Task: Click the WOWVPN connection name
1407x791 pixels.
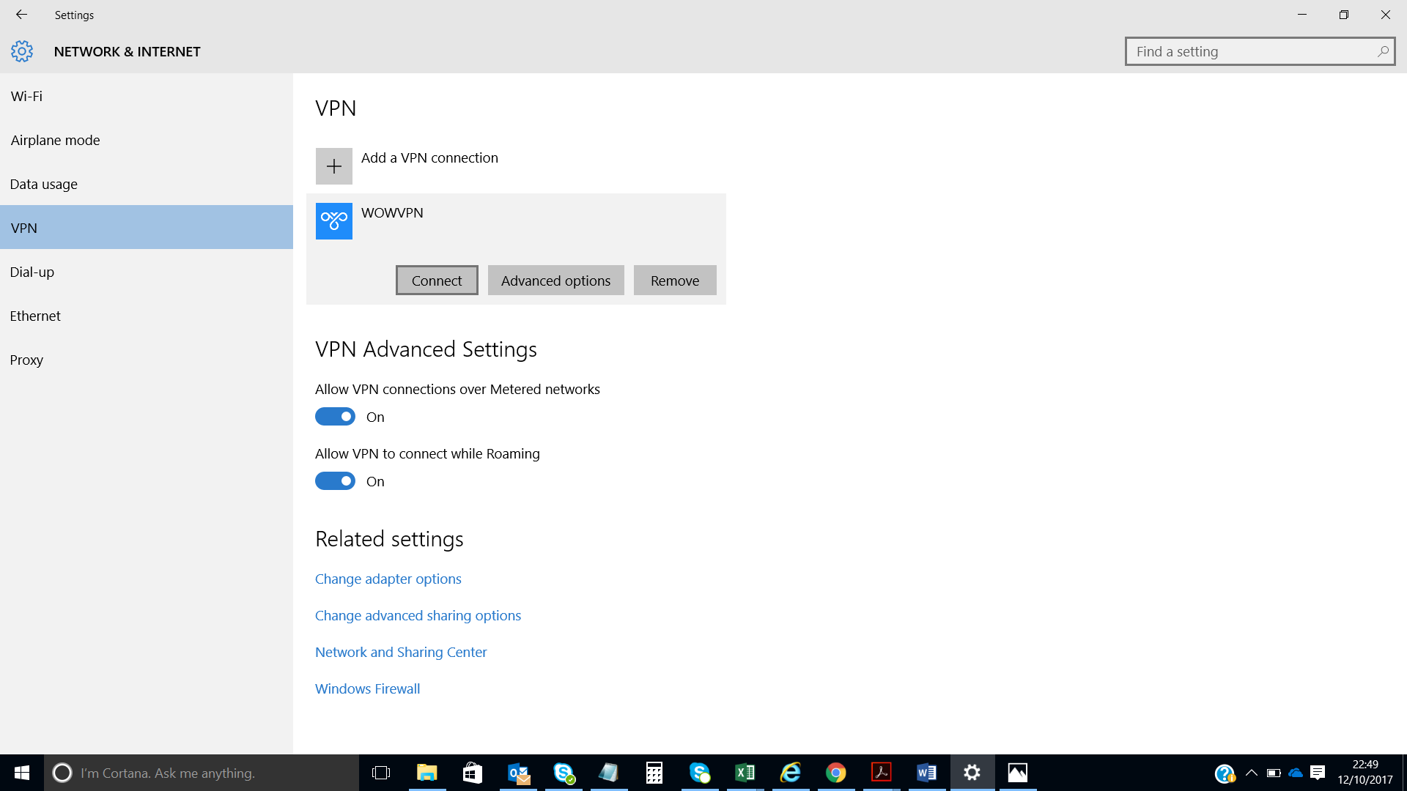Action: tap(392, 213)
